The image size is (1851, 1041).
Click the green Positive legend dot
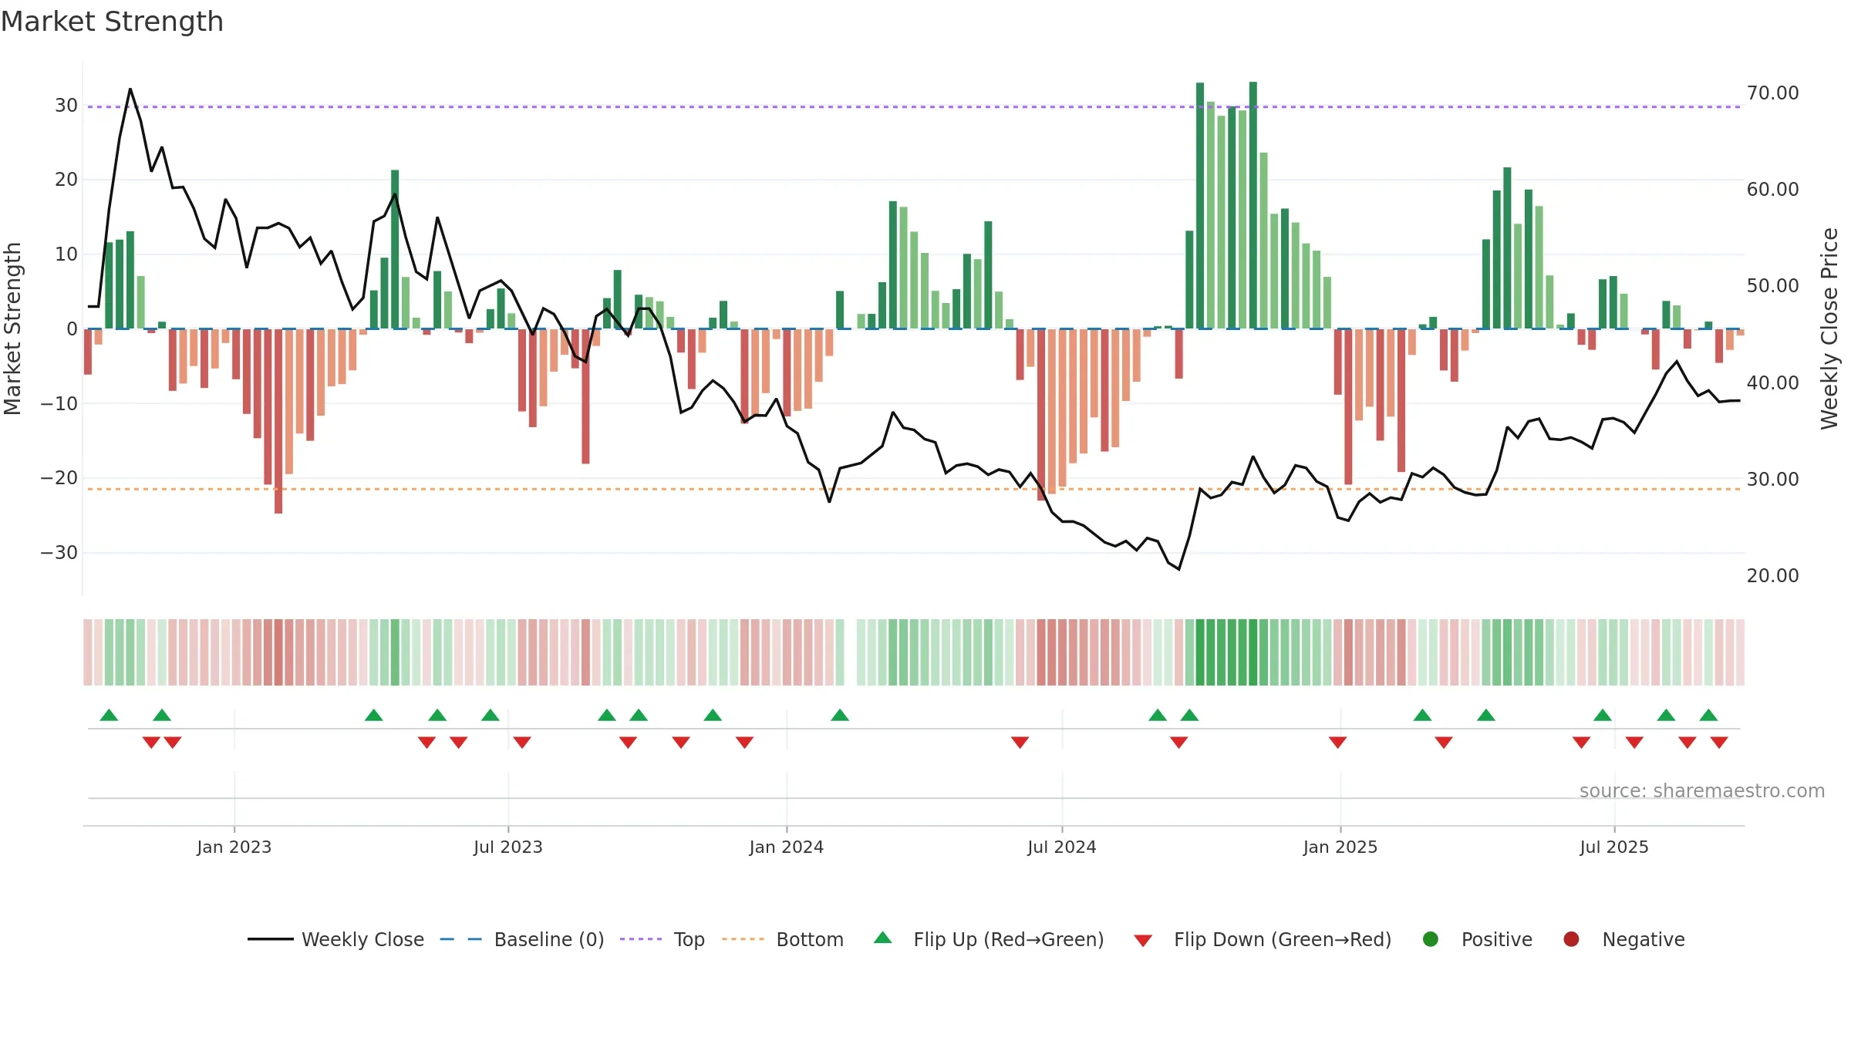[1431, 939]
